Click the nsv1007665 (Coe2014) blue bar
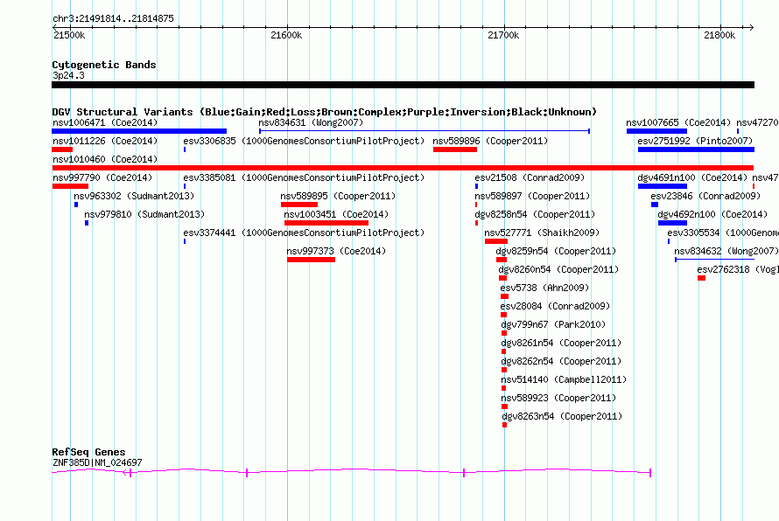Screen dimensions: 779x521 click(x=656, y=131)
